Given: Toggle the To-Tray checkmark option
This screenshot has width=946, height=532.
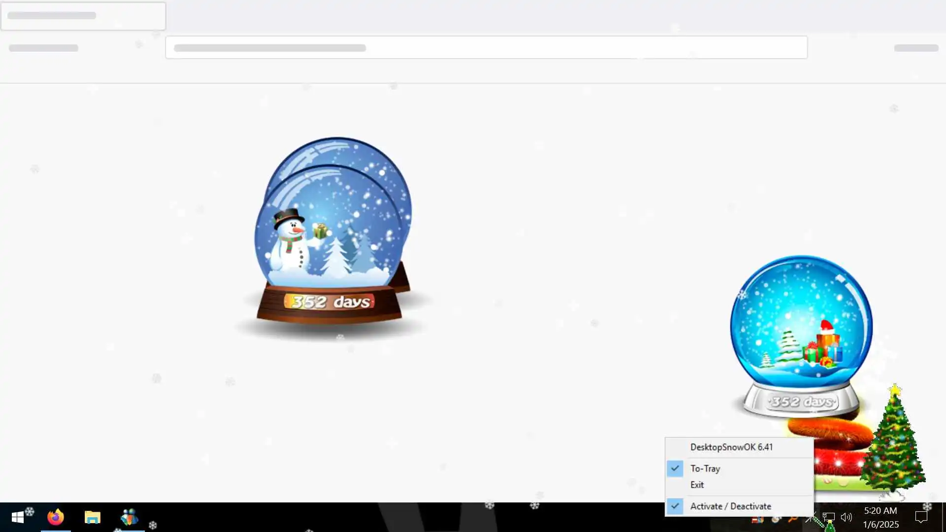Looking at the screenshot, I should tap(705, 468).
